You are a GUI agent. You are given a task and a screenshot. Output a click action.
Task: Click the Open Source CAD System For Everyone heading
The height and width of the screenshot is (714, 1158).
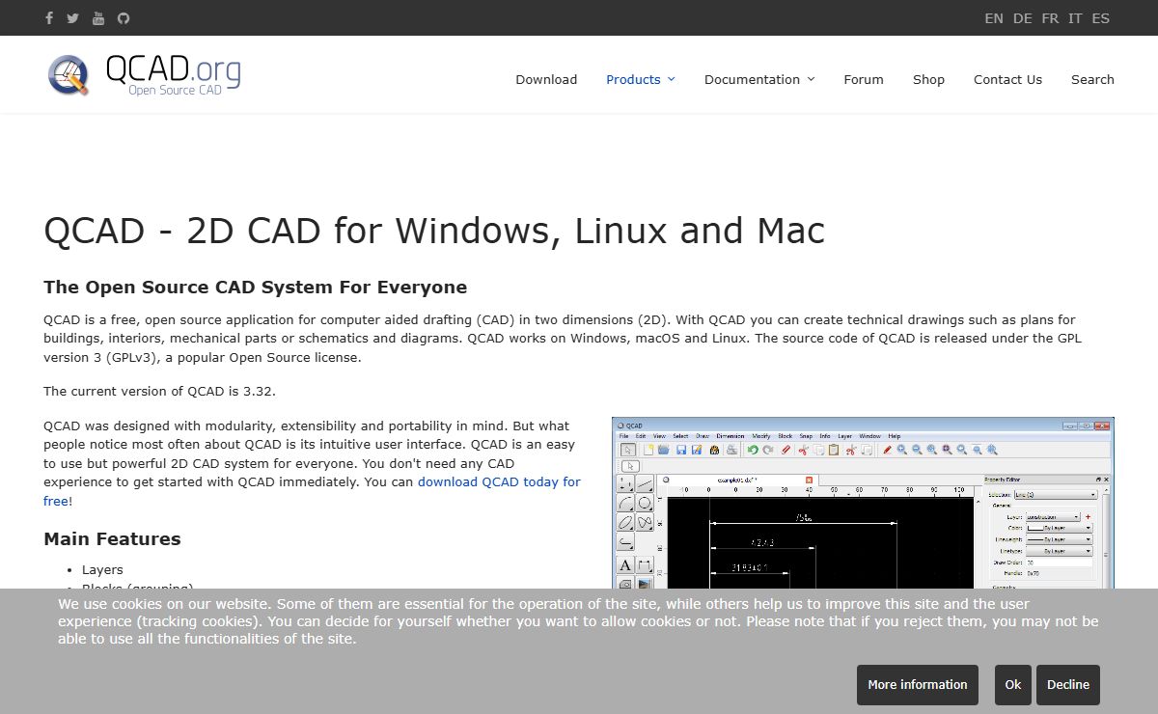[x=256, y=287]
